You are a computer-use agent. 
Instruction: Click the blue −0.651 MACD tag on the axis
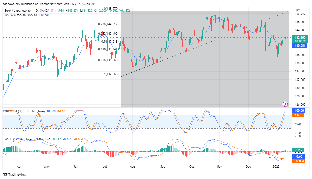[299, 157]
